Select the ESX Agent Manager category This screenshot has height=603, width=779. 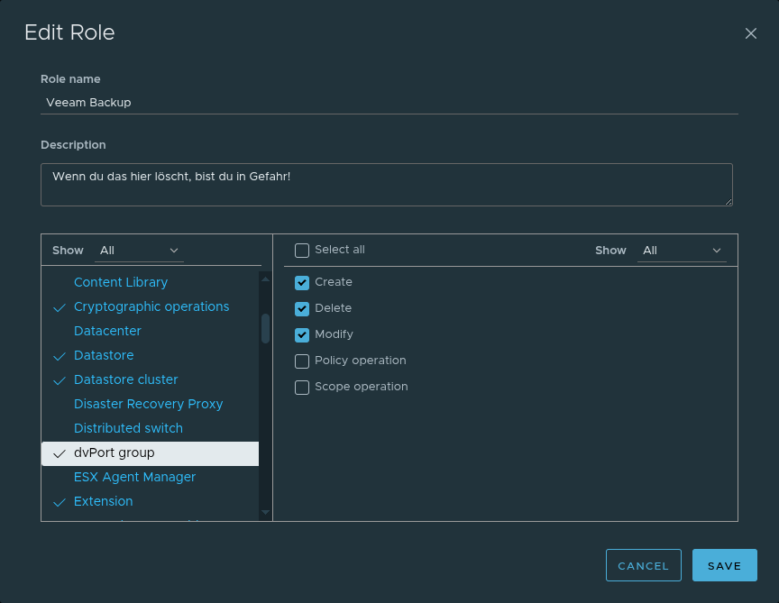click(x=134, y=477)
